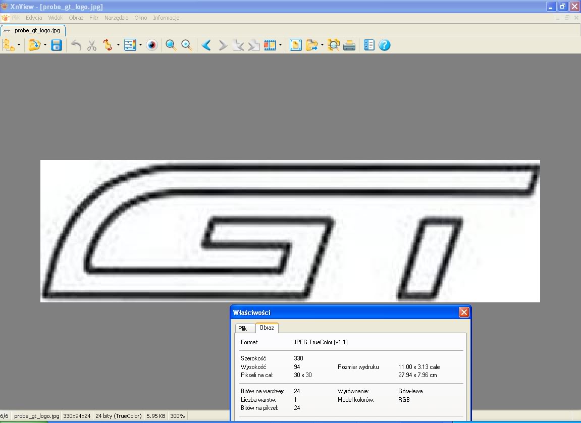Image resolution: width=581 pixels, height=423 pixels.
Task: Select the Obraz tab in Właściwości
Action: pyautogui.click(x=267, y=328)
